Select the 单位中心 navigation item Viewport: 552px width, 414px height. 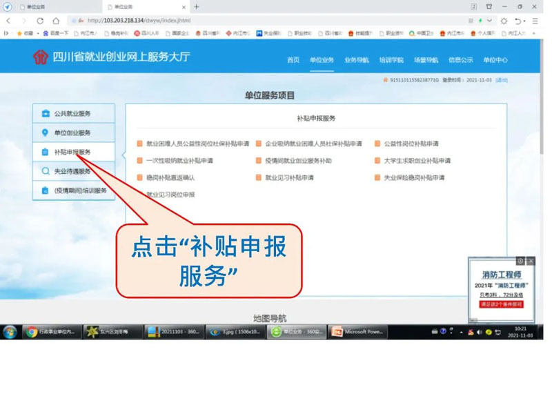tap(495, 60)
